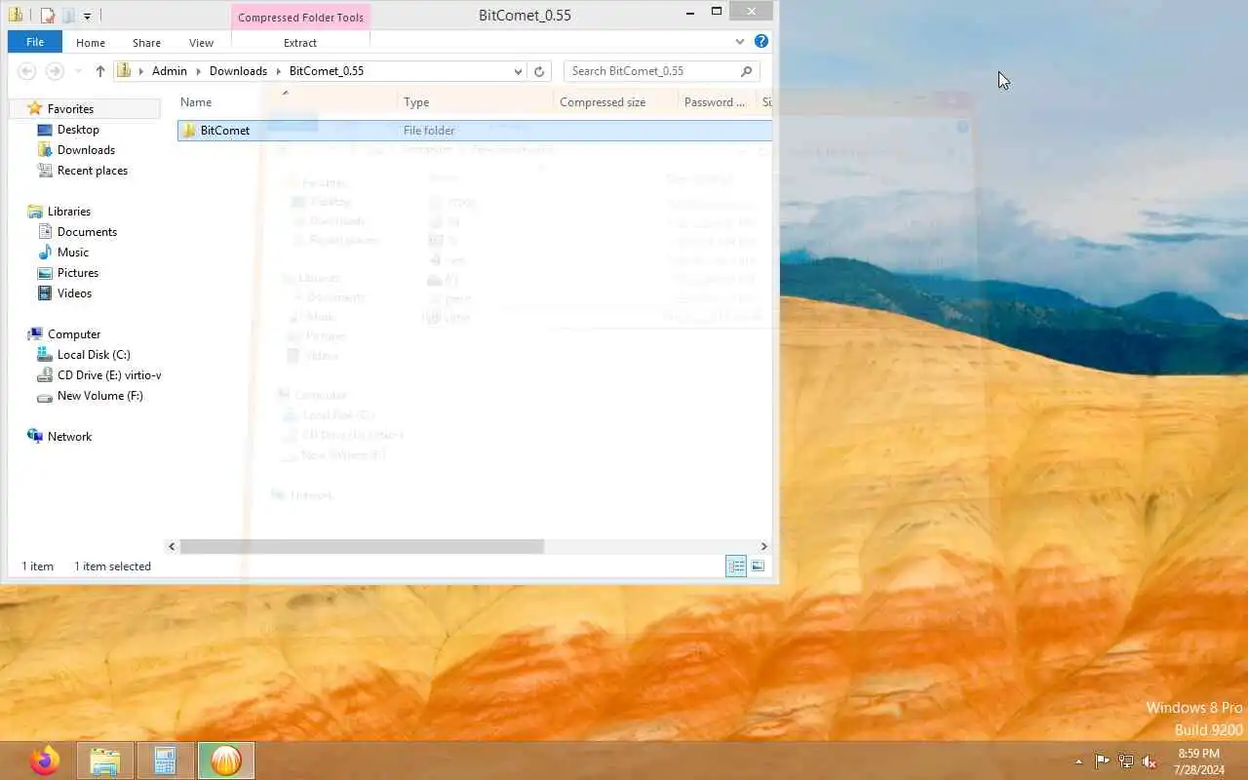This screenshot has width=1248, height=780.
Task: Click the 'File folder' type cell
Action: [429, 131]
